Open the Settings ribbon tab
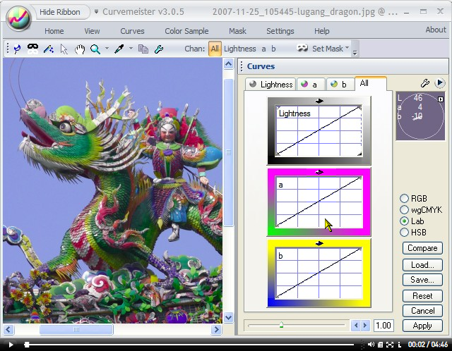The image size is (452, 351). click(x=280, y=31)
